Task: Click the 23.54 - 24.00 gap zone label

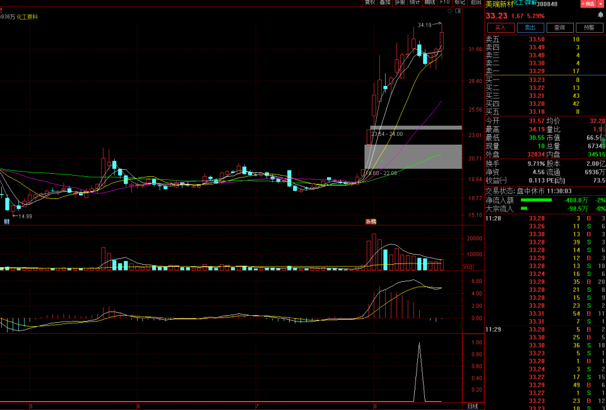Action: [387, 134]
